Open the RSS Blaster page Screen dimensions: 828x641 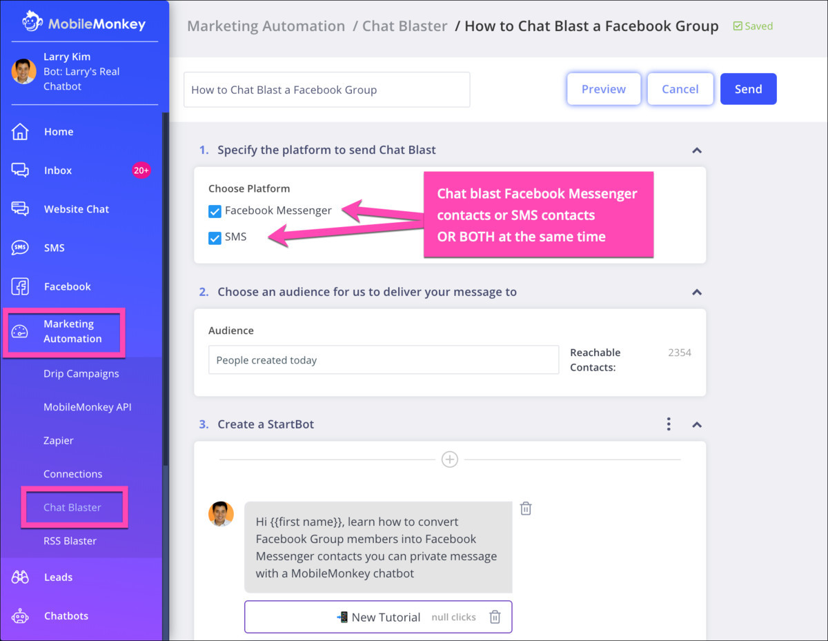69,540
